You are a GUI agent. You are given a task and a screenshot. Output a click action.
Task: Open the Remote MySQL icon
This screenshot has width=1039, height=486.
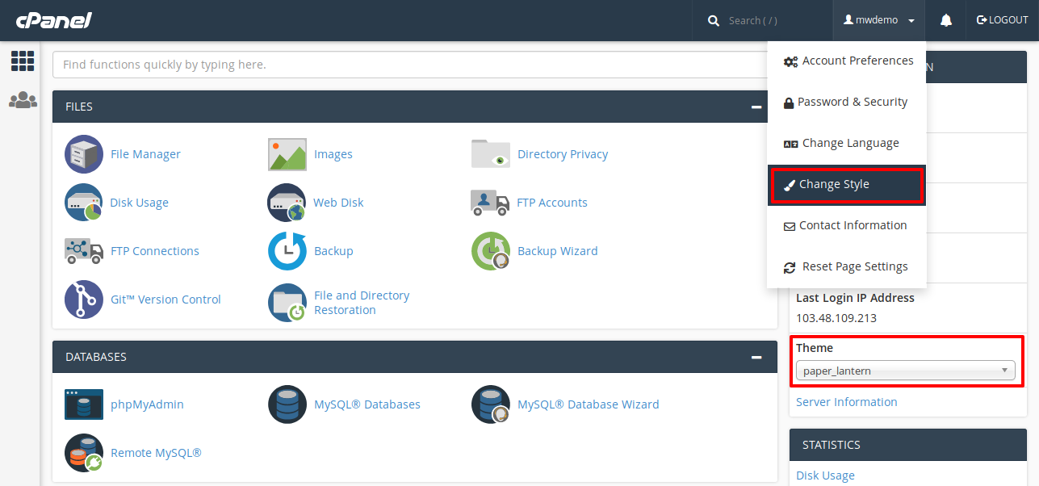click(x=84, y=453)
